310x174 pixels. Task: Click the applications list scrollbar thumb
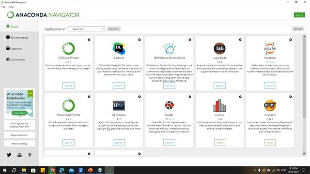click(x=304, y=78)
